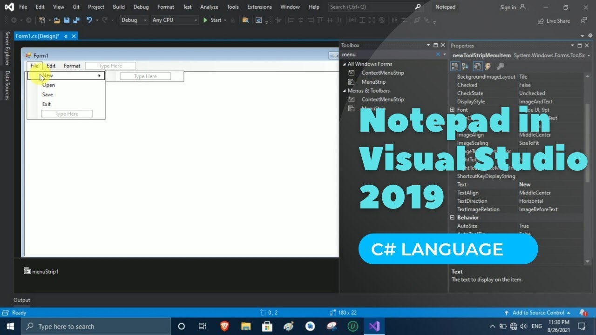The image size is (596, 335).
Task: Collapse the Behavior category in Properties
Action: (452, 217)
